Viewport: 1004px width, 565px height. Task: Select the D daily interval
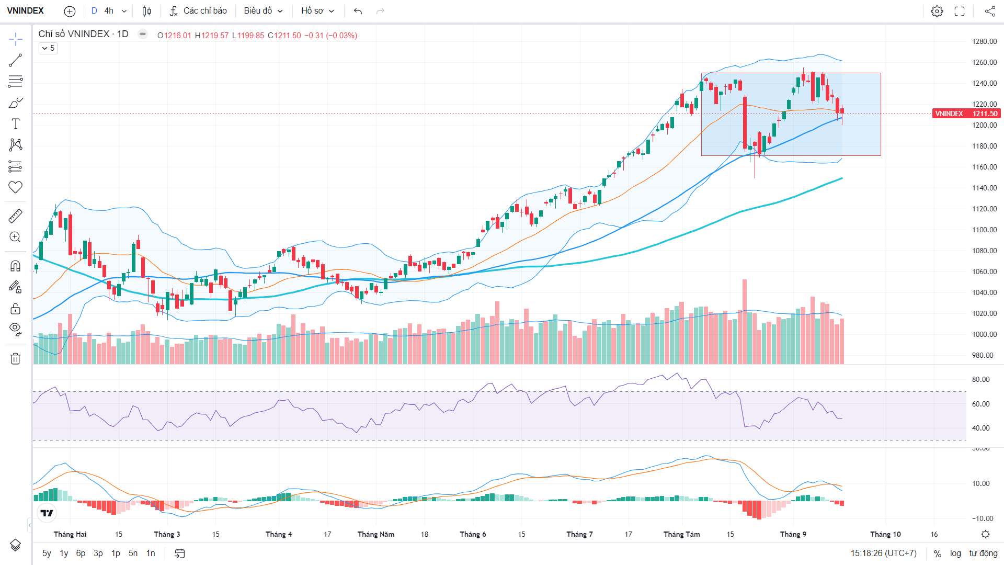click(94, 11)
